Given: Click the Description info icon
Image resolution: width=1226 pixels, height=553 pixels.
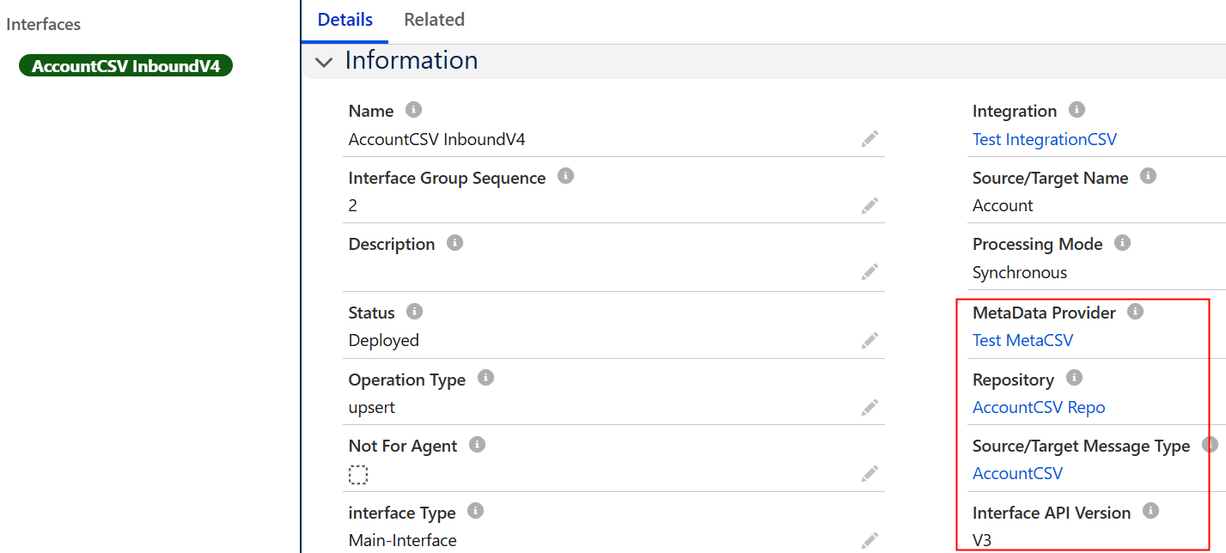Looking at the screenshot, I should pyautogui.click(x=454, y=243).
